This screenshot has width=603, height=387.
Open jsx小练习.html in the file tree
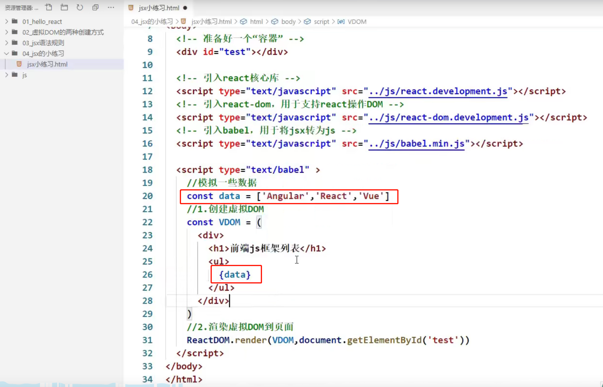[x=47, y=64]
